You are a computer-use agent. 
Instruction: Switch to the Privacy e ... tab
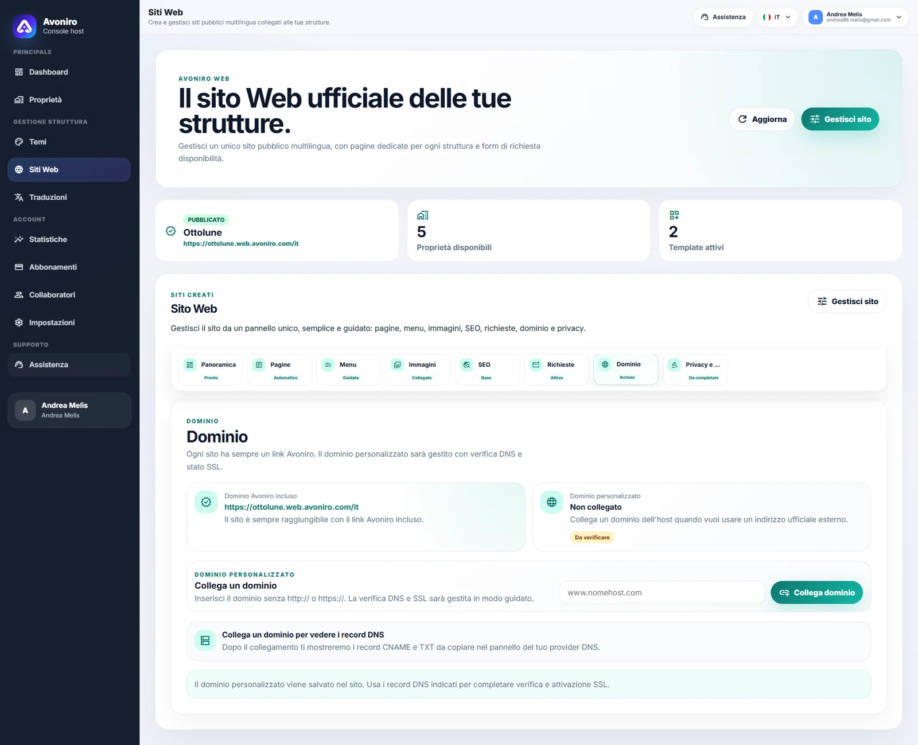coord(695,370)
